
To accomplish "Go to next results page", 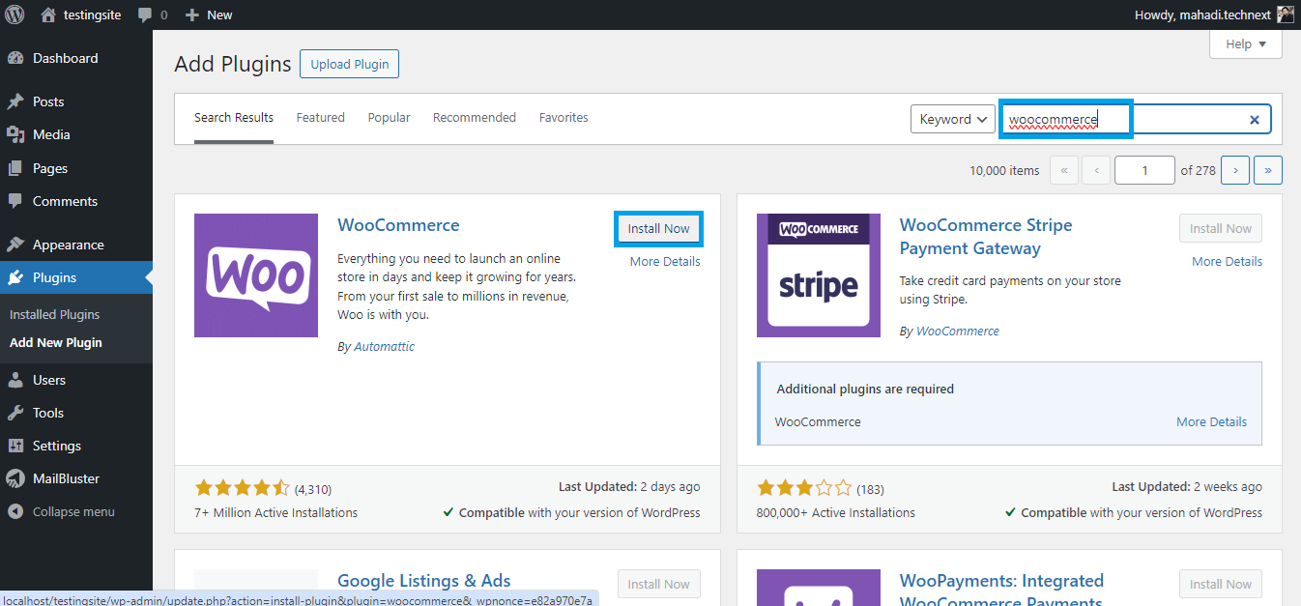I will tap(1235, 170).
